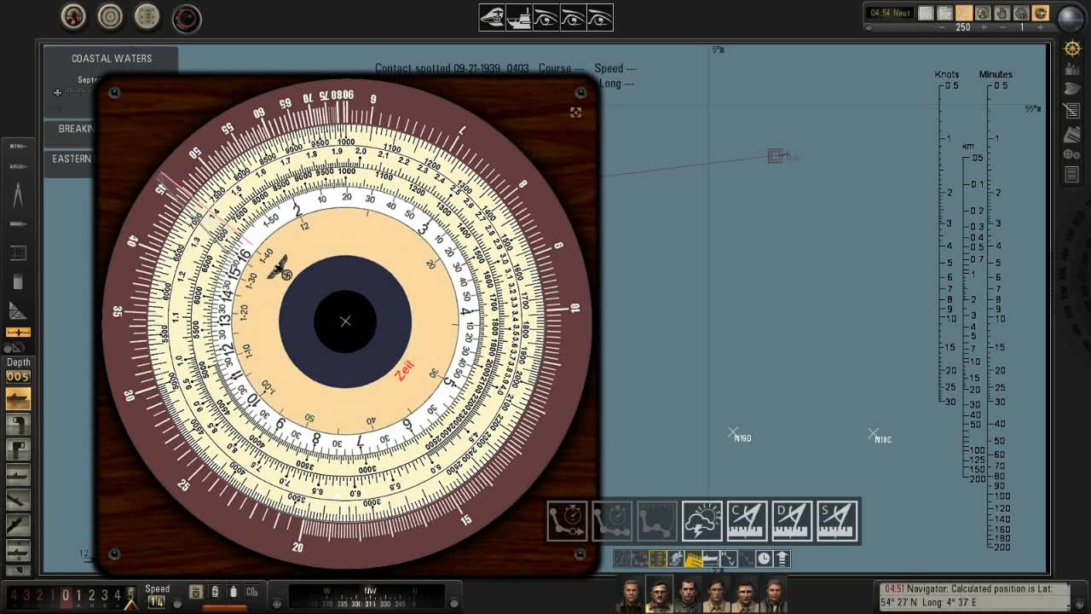Select the EASTERN tab on the left panel
Screen dimensions: 1091x614
[72, 159]
